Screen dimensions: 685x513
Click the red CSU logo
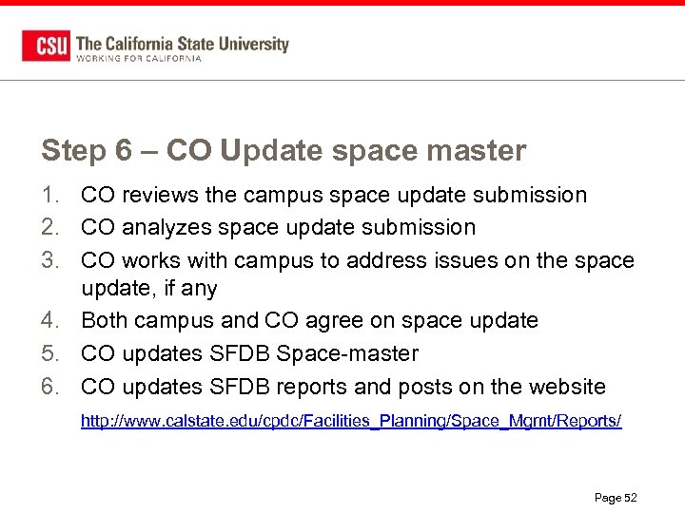pos(47,46)
